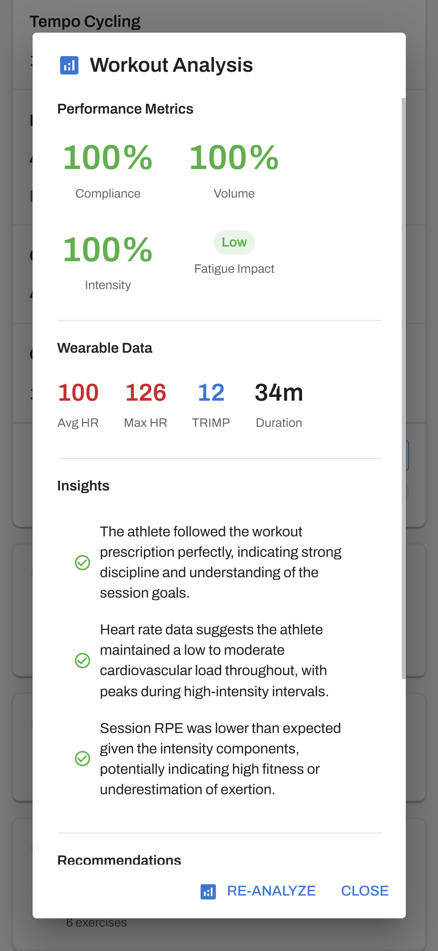Click the checkmark icon beside the heart rate insight
The height and width of the screenshot is (951, 438).
tap(83, 660)
